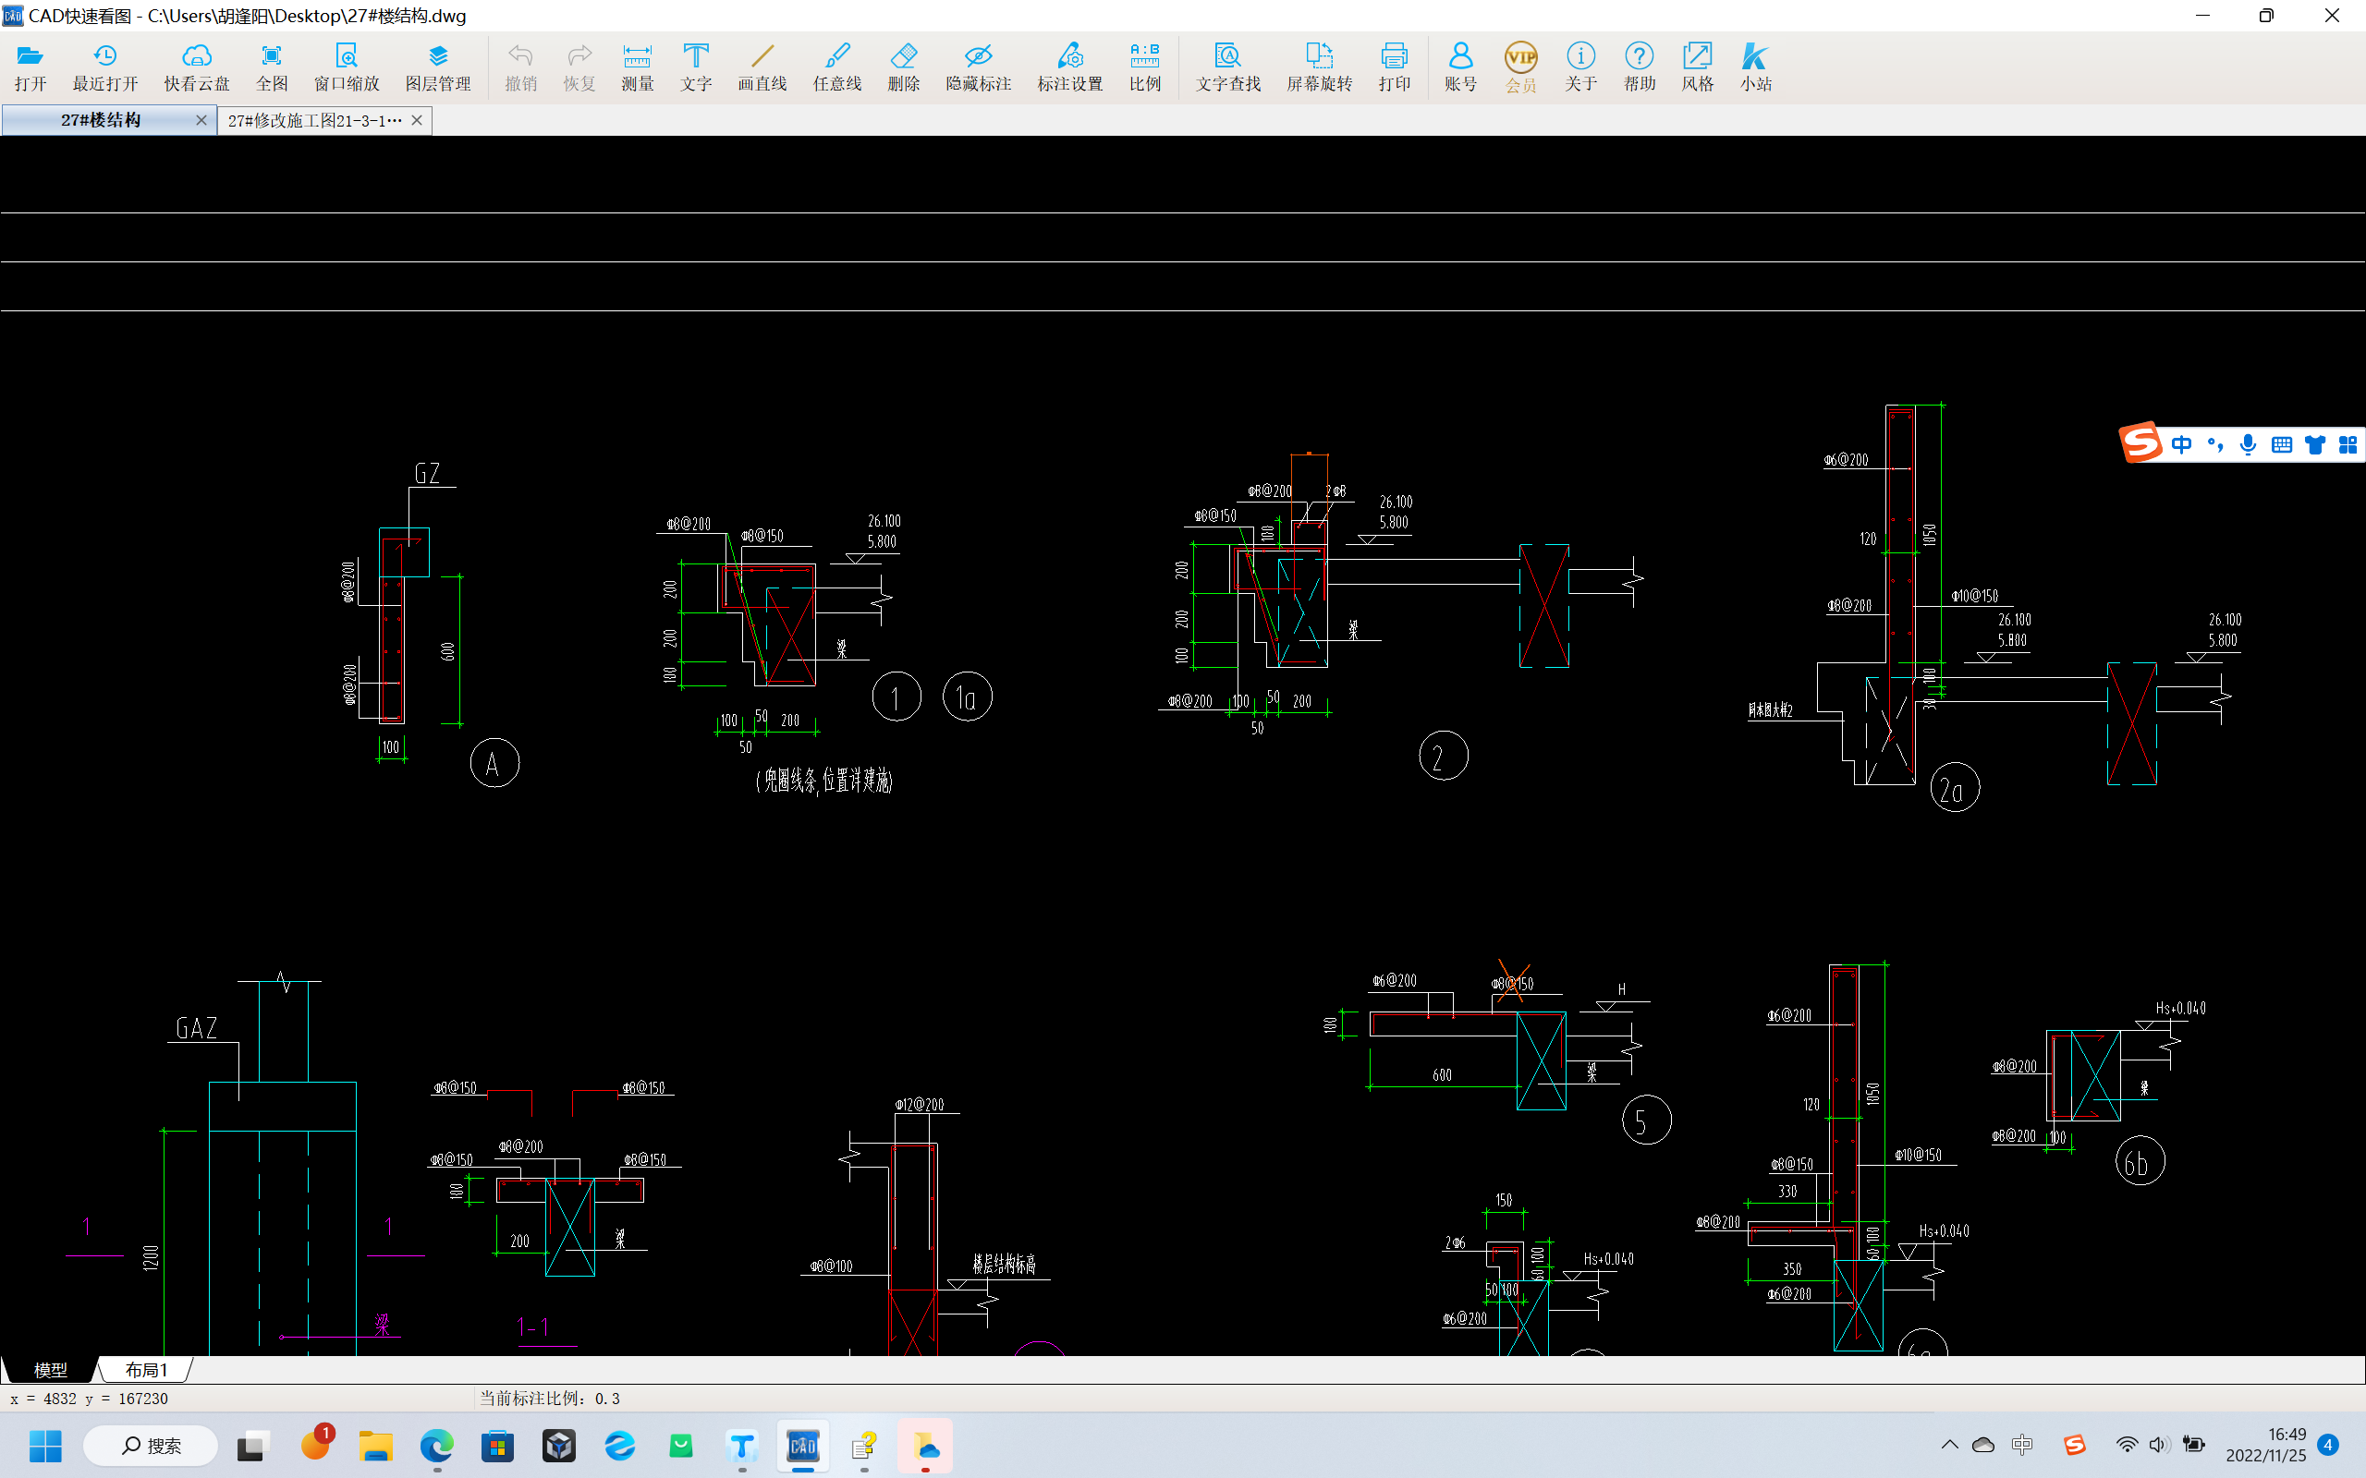
Task: Expand hidden system tray icons chevron
Action: 1949,1445
